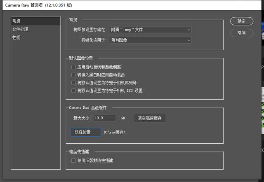Open the 将图像设置存储在 dropdown
This screenshot has width=264, height=182.
(151, 30)
